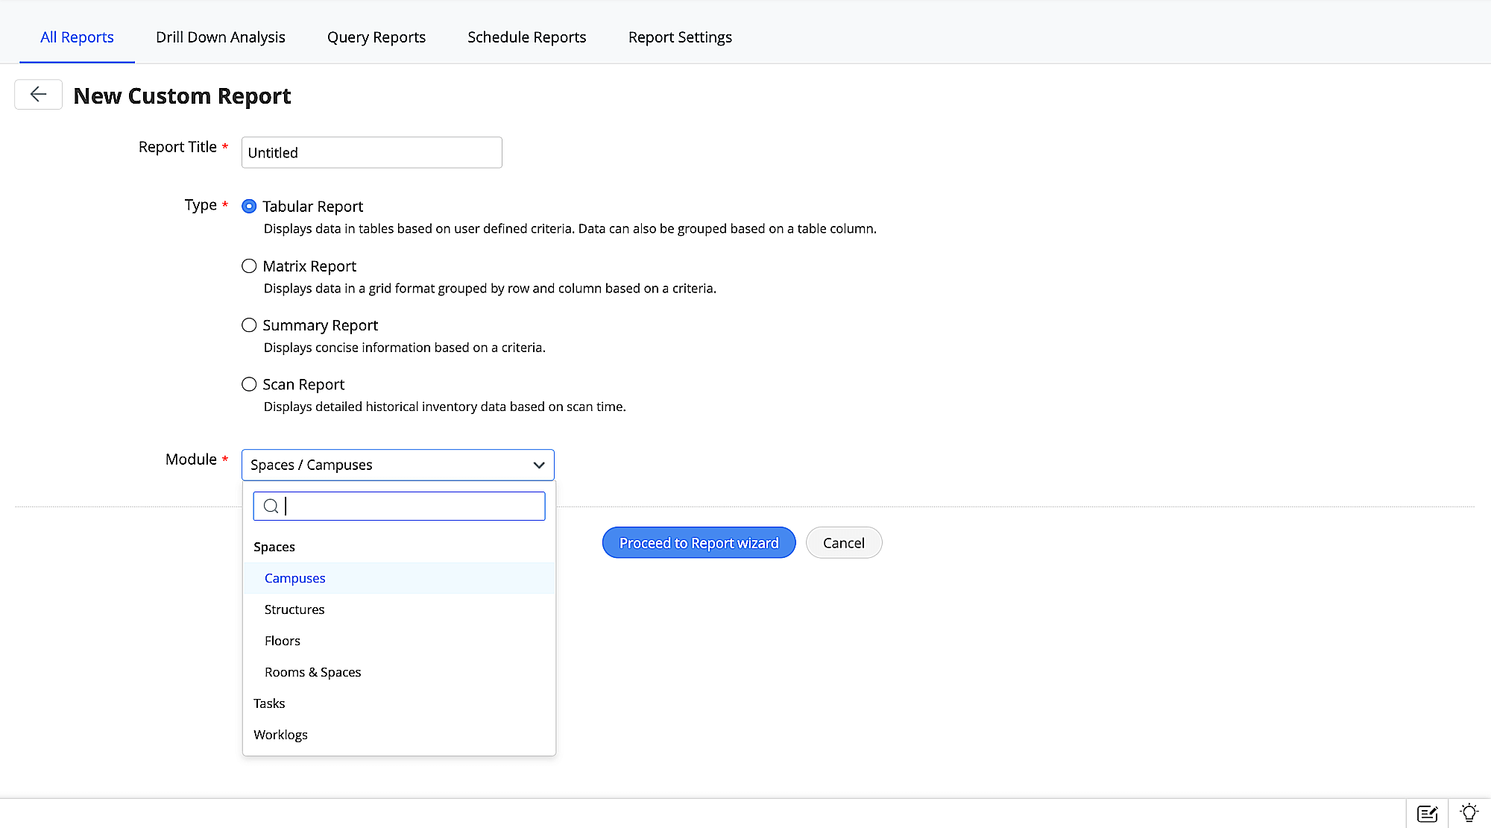The height and width of the screenshot is (828, 1491).
Task: Choose Rooms & Spaces option
Action: pyautogui.click(x=312, y=672)
